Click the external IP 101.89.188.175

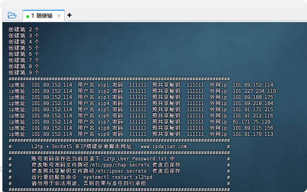coord(252,97)
